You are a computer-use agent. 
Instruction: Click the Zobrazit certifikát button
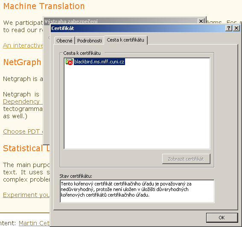click(x=186, y=159)
